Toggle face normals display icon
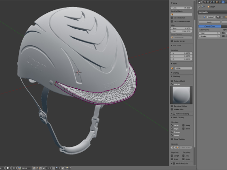227x170 pixels. pyautogui.click(x=178, y=147)
